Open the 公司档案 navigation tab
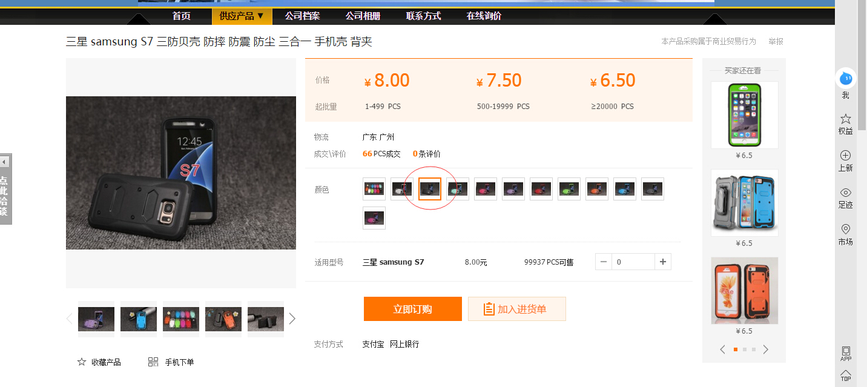 [303, 16]
